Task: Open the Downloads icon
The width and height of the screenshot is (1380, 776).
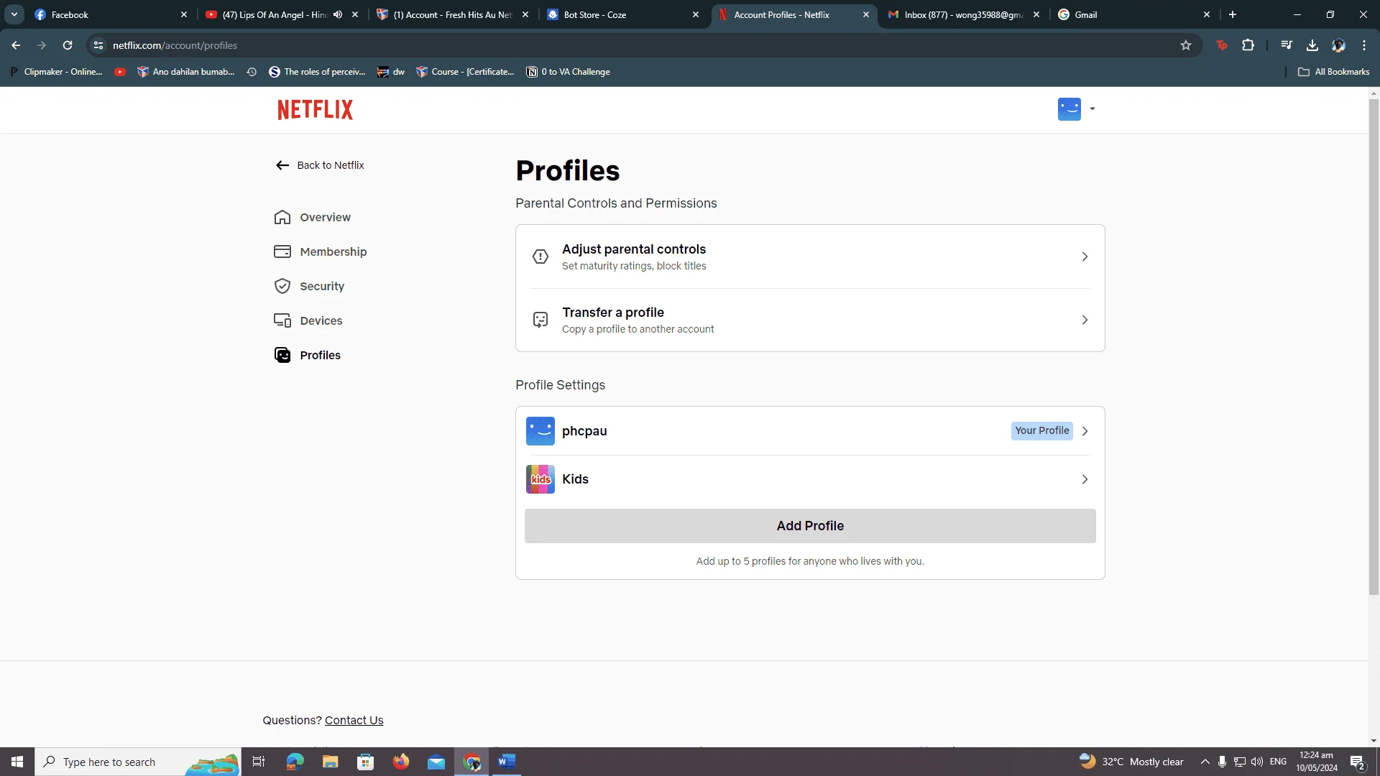Action: click(1312, 45)
